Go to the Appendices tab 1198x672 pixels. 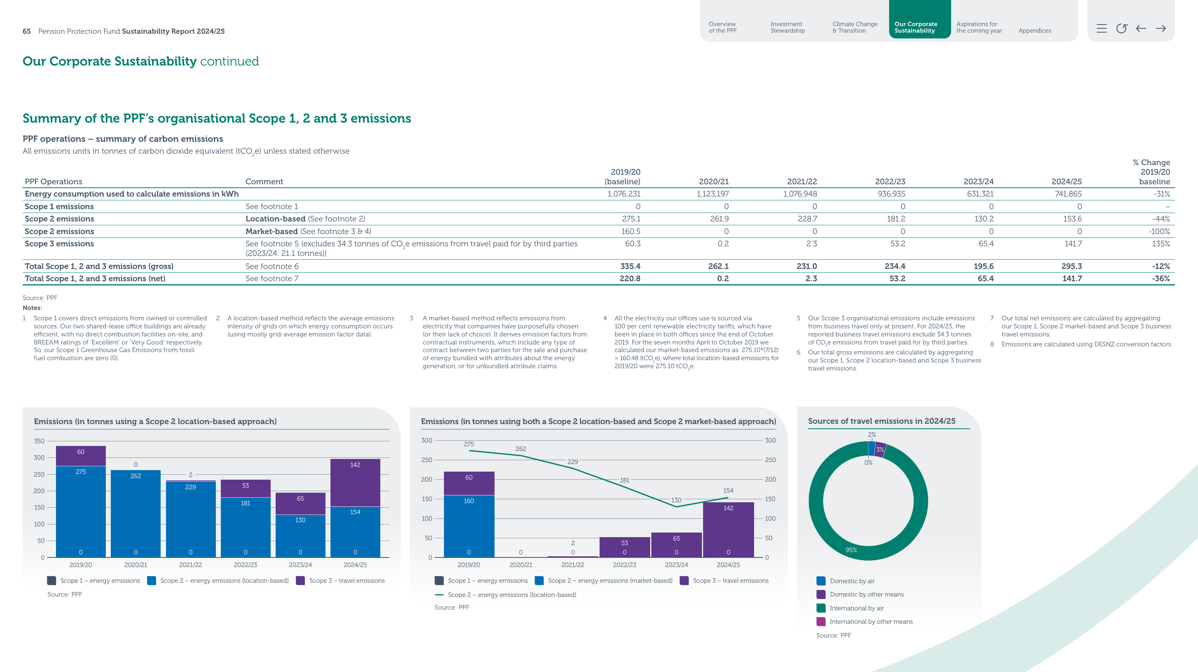(x=1035, y=31)
